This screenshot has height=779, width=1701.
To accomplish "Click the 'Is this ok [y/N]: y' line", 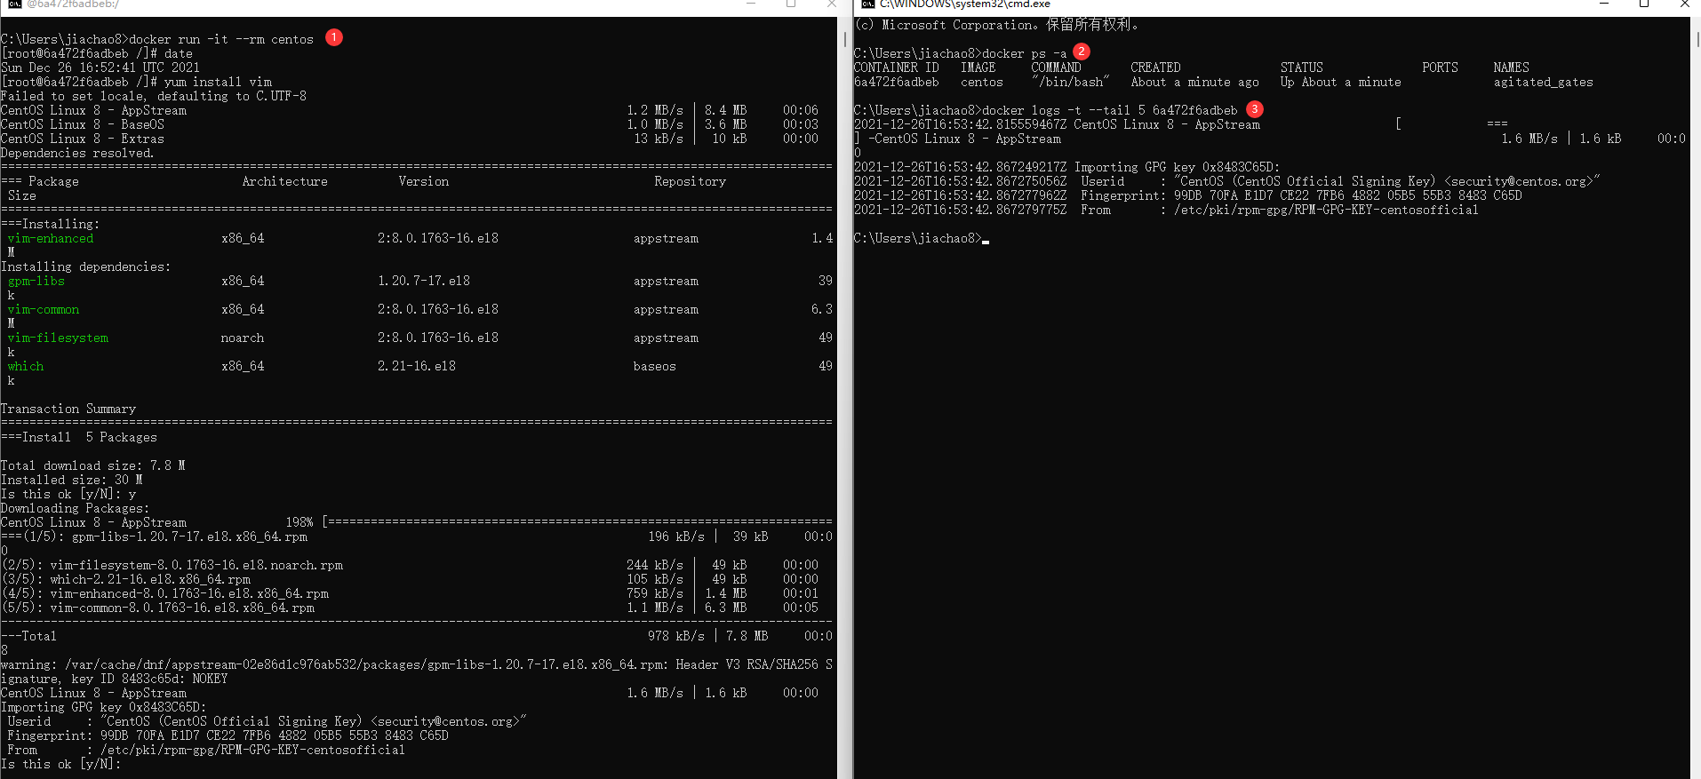I will [x=68, y=494].
